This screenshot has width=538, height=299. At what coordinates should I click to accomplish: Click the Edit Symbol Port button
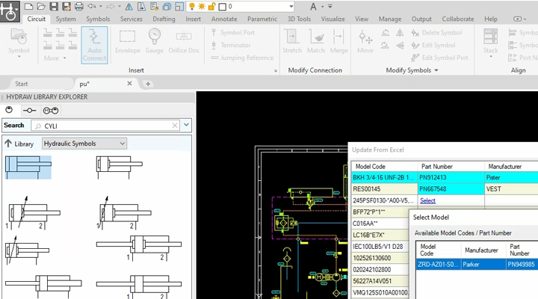pyautogui.click(x=439, y=58)
